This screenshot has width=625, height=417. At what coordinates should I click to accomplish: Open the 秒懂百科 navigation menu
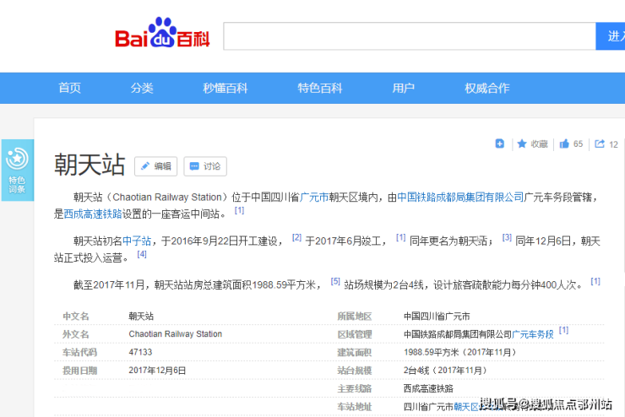coord(225,88)
